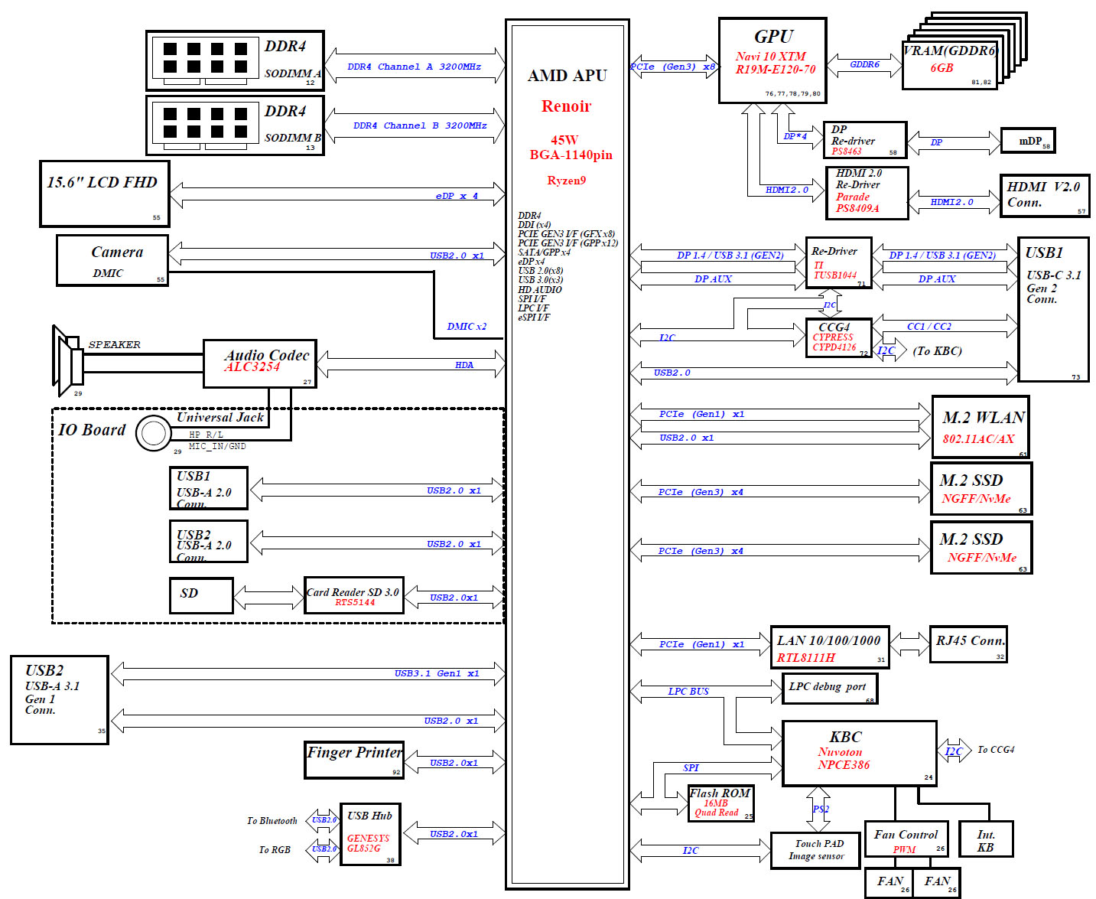This screenshot has height=899, width=1096.
Task: Click the 'eSPI I/F' interface line
Action: point(534,317)
